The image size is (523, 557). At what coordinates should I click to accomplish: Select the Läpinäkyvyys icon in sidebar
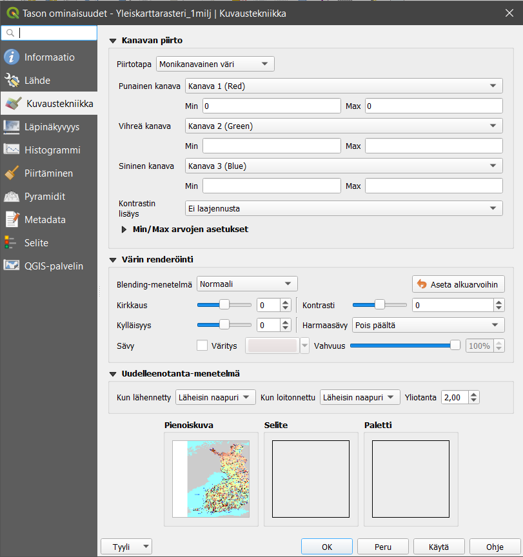click(x=12, y=127)
